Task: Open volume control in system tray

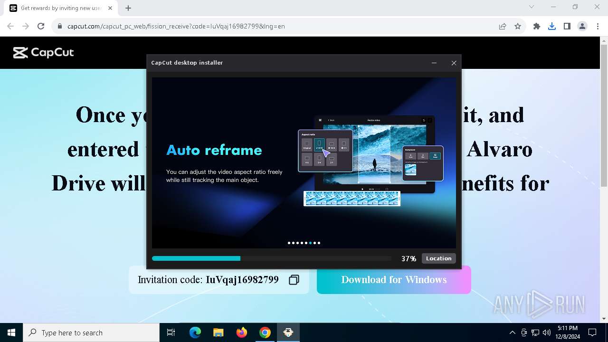Action: tap(547, 332)
